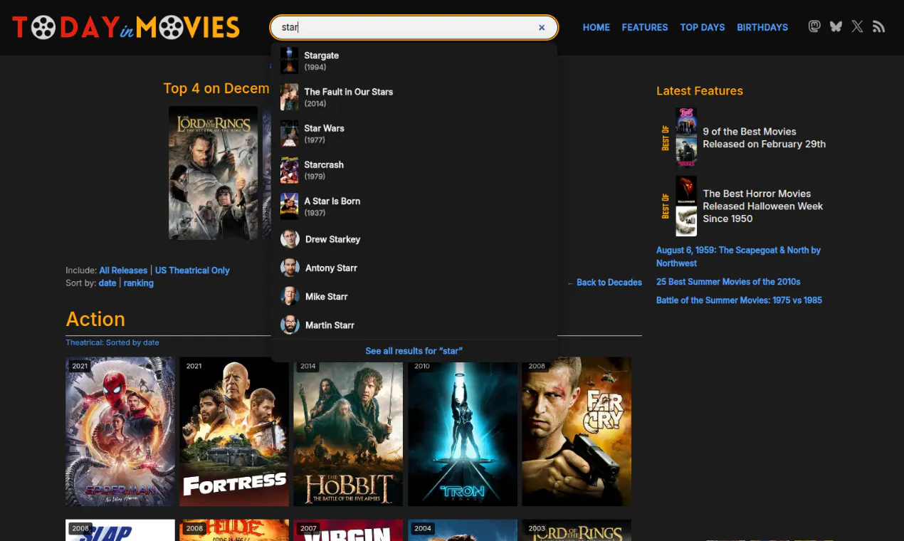Go to the HOME page
The image size is (904, 541).
click(596, 27)
